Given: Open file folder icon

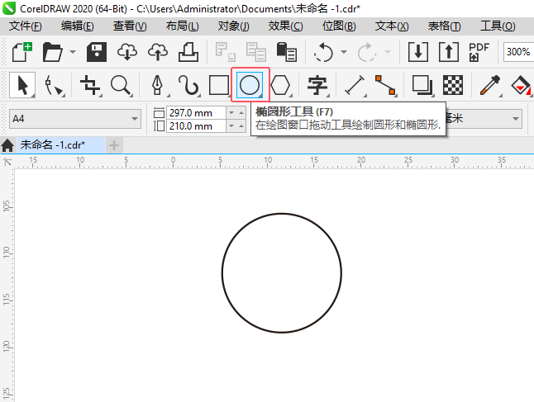Looking at the screenshot, I should (52, 52).
